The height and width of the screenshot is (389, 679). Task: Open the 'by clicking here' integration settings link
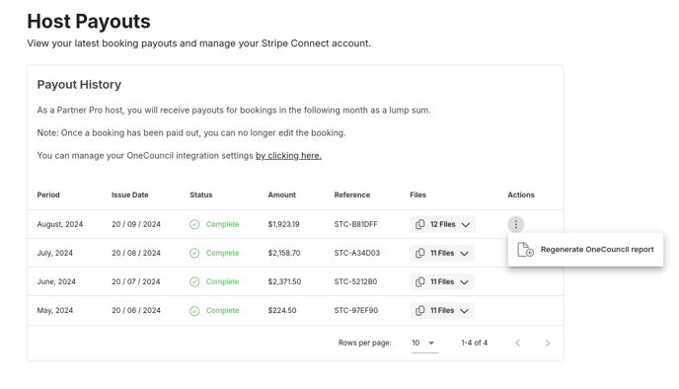point(288,156)
